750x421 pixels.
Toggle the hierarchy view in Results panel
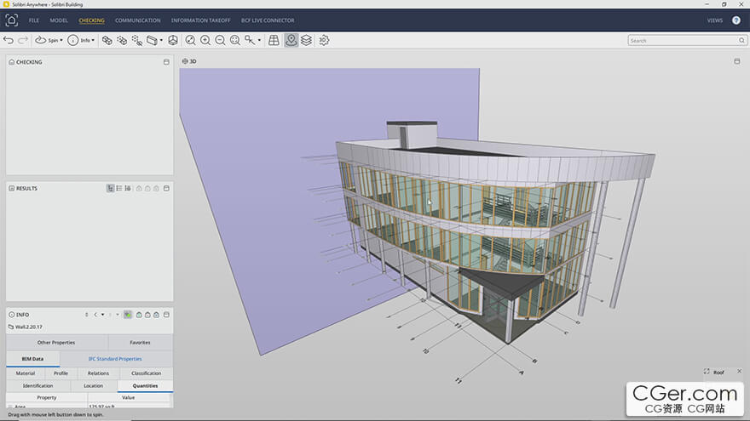coord(111,188)
